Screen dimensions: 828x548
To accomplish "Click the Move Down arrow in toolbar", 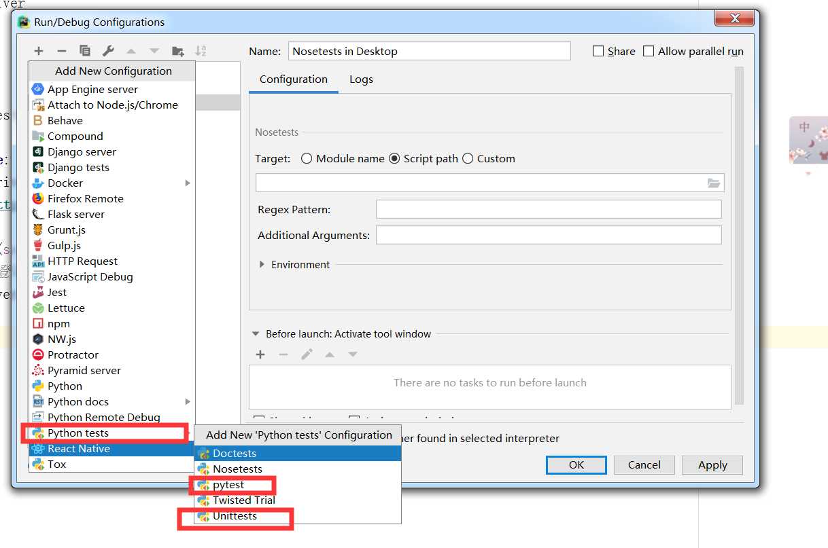I will pos(154,51).
